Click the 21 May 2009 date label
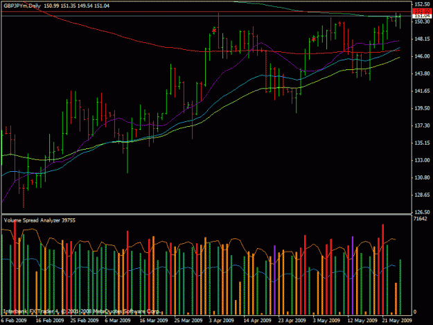Screen dimensions: 433x325 point(397,320)
